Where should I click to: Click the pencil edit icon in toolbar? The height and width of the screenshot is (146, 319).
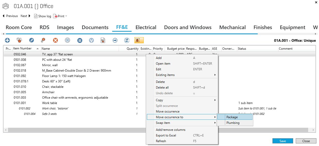point(32,40)
